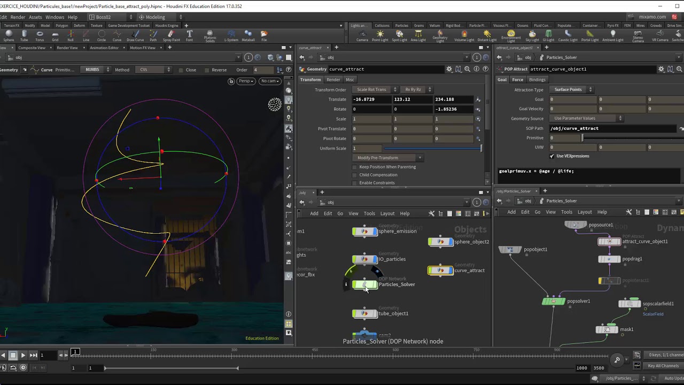Open the Use Parameter Values geometry source dropdown

[586, 118]
